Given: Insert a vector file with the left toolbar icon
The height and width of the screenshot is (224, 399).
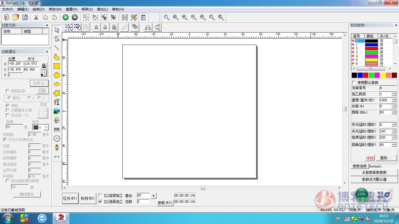Looking at the screenshot, I should pos(57,120).
